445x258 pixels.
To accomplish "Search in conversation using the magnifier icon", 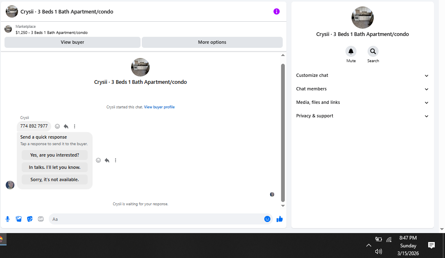I will coord(373,51).
